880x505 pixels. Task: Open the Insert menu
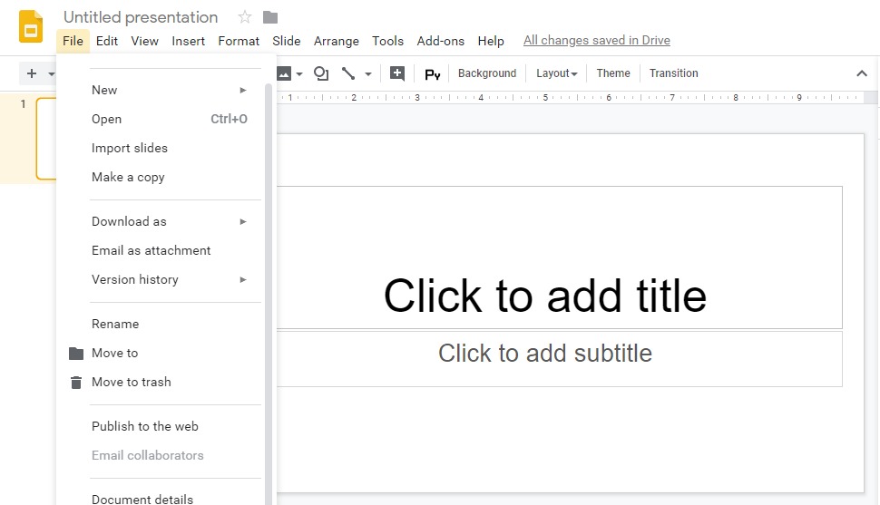tap(188, 41)
